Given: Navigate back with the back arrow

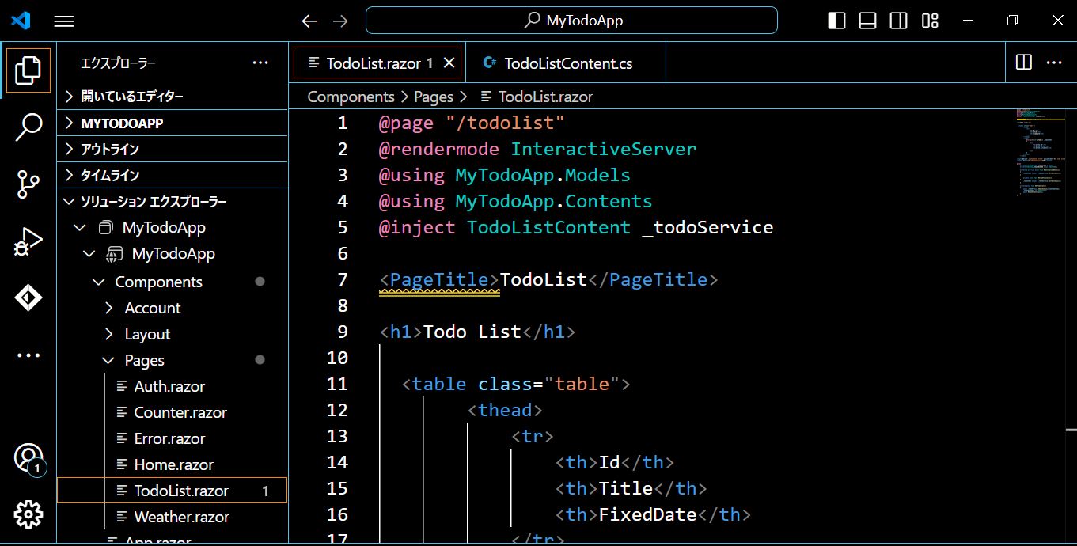Looking at the screenshot, I should coord(309,21).
